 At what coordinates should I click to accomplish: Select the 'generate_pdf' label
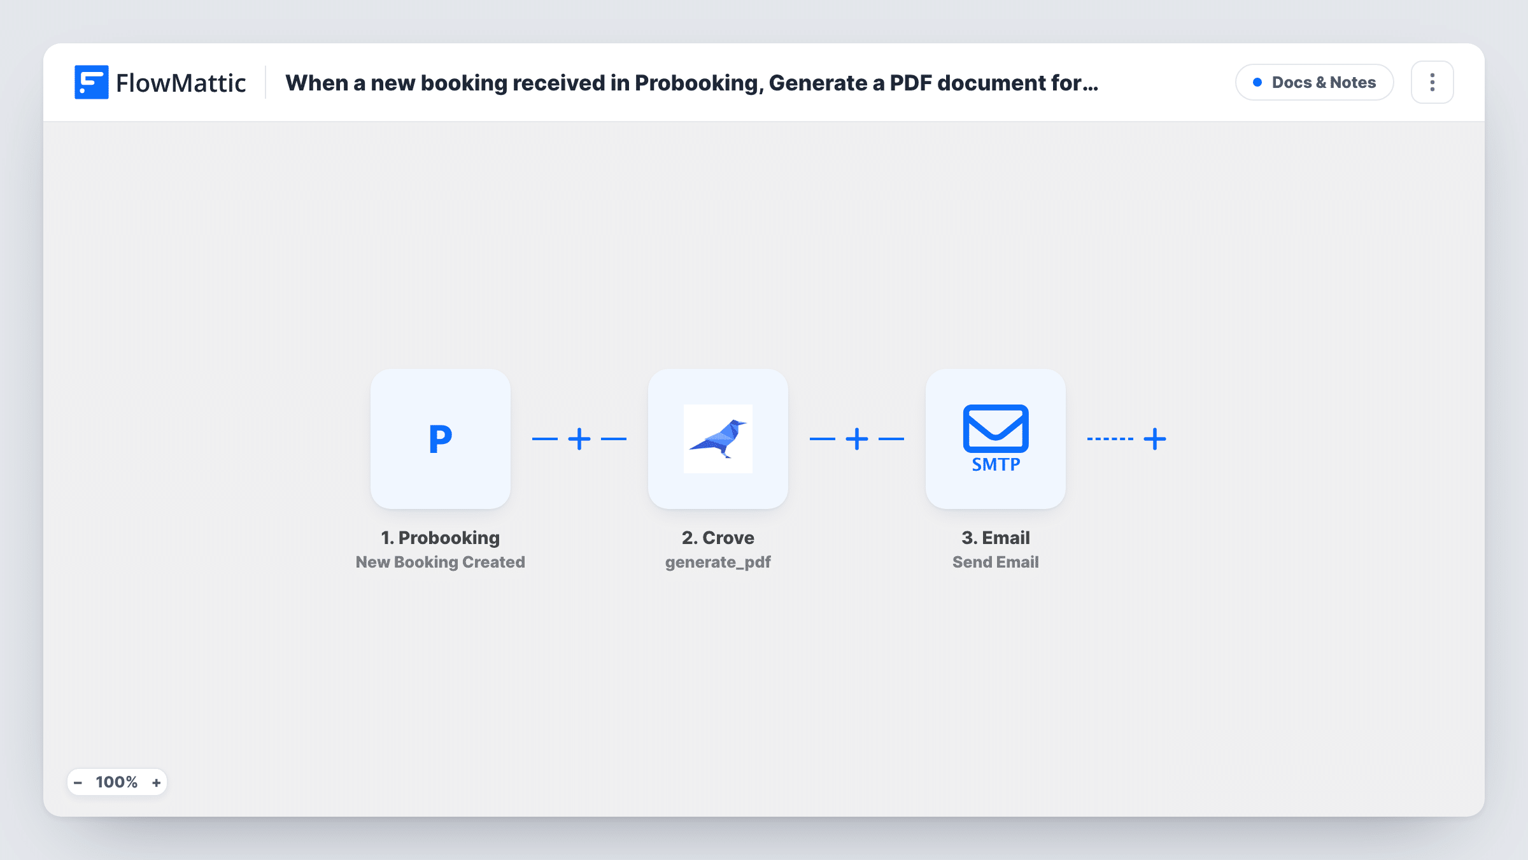(718, 562)
